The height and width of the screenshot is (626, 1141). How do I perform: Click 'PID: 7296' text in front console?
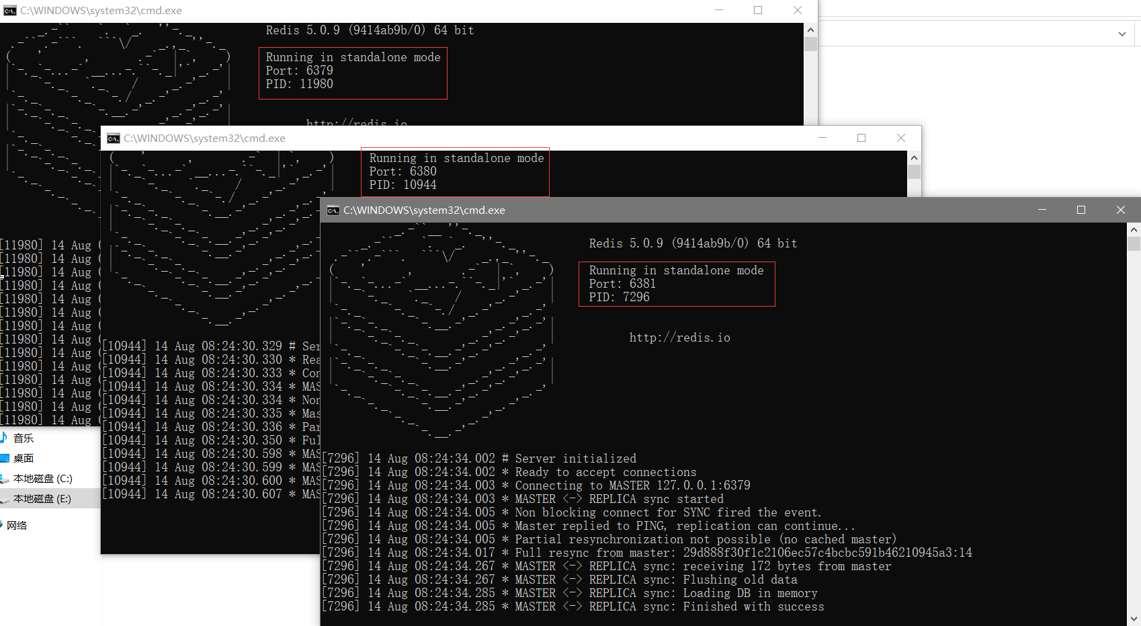pos(620,297)
